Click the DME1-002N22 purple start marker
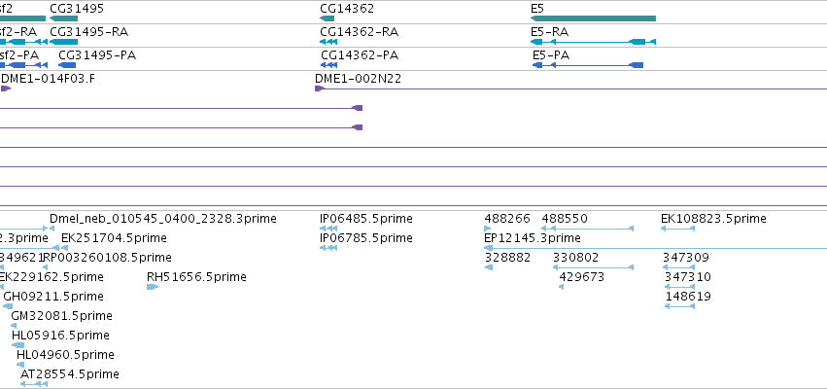Screen dimensions: 827x389 [x=319, y=88]
